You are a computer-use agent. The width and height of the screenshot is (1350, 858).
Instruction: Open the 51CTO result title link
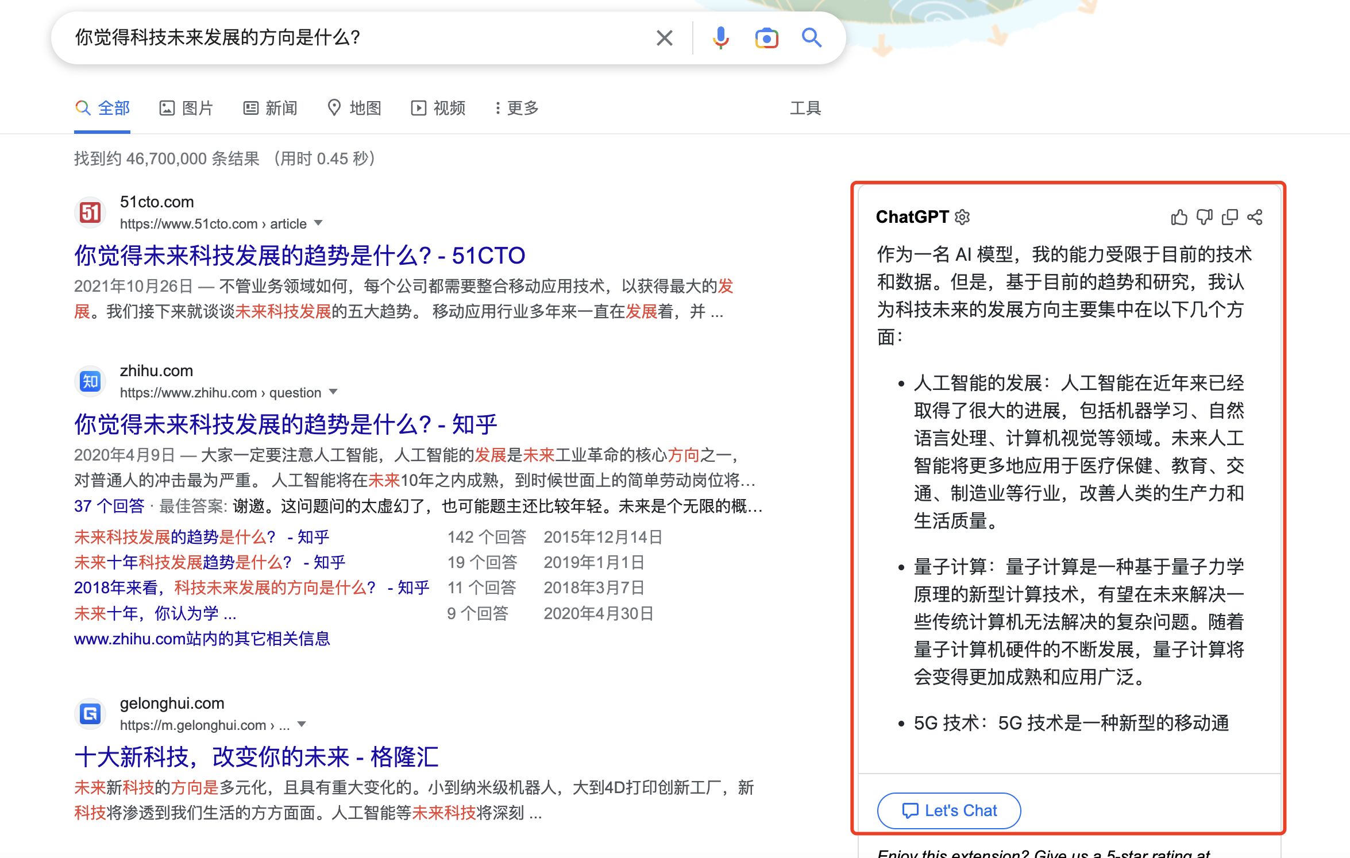pyautogui.click(x=299, y=256)
